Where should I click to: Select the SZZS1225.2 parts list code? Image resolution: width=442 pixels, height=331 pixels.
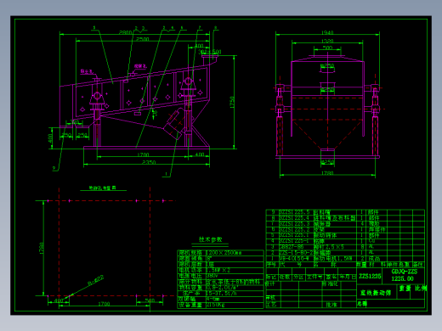[294, 229]
